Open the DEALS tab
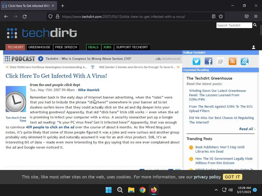The image size is (262, 196). (x=93, y=47)
